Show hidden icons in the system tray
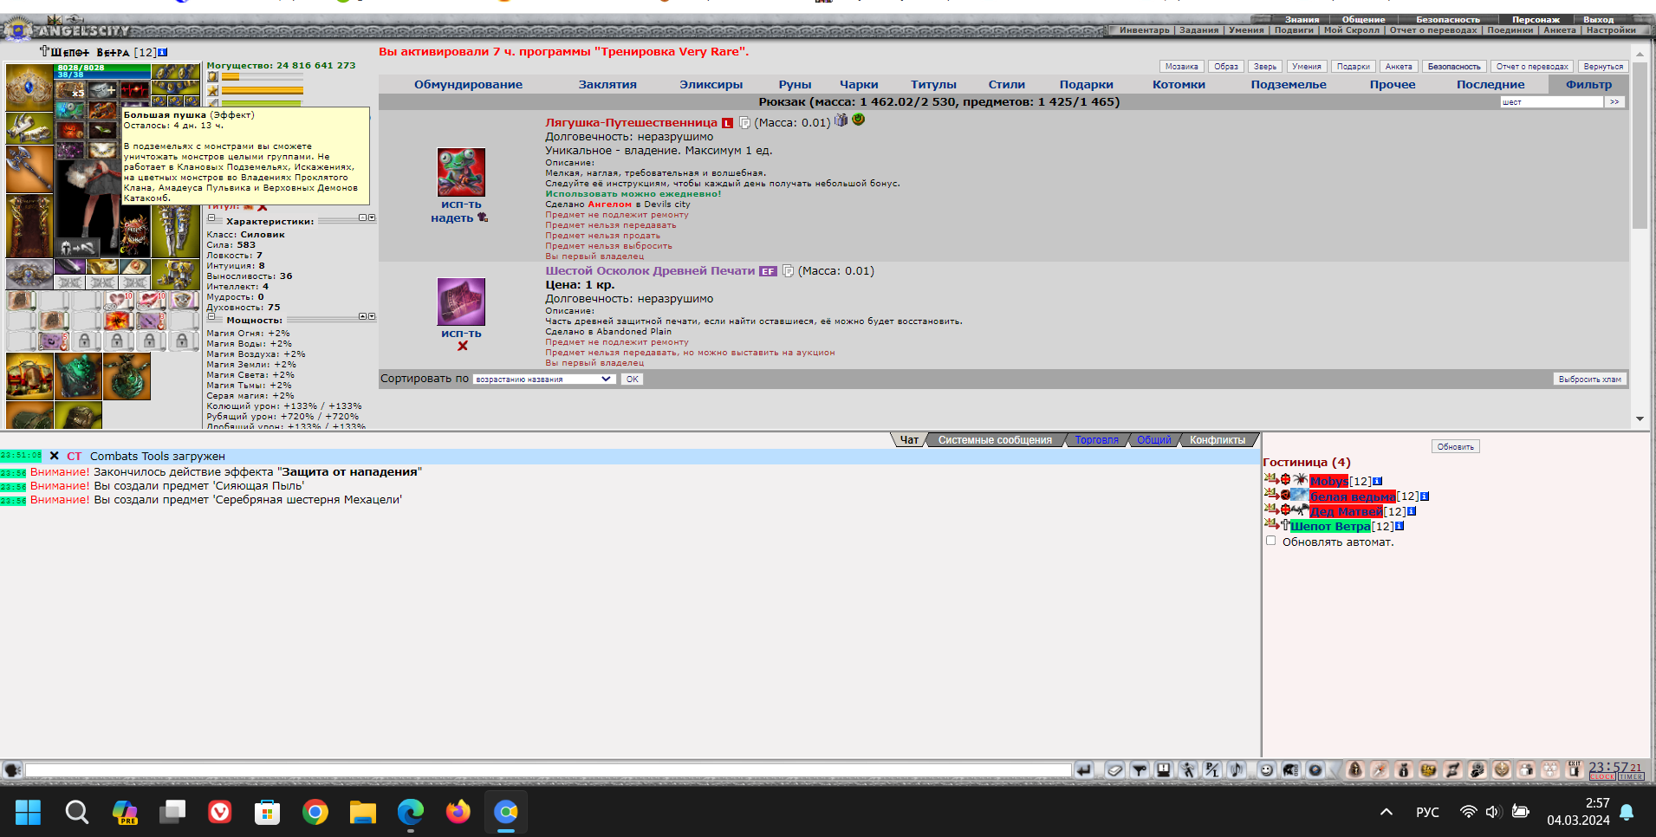Screen dimensions: 1656x837 1386,812
